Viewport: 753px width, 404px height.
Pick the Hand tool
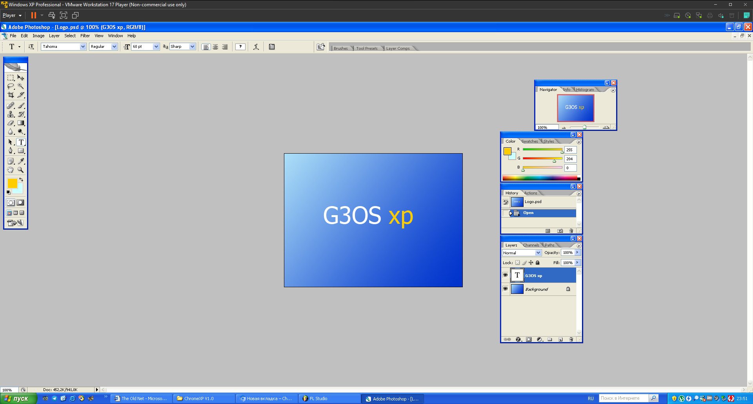(x=11, y=170)
